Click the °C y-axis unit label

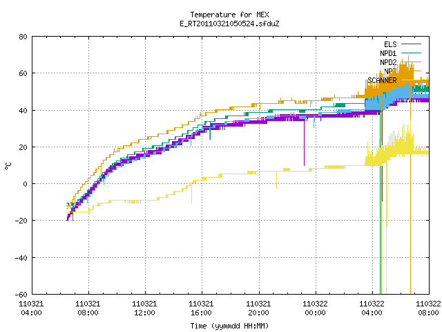8,166
